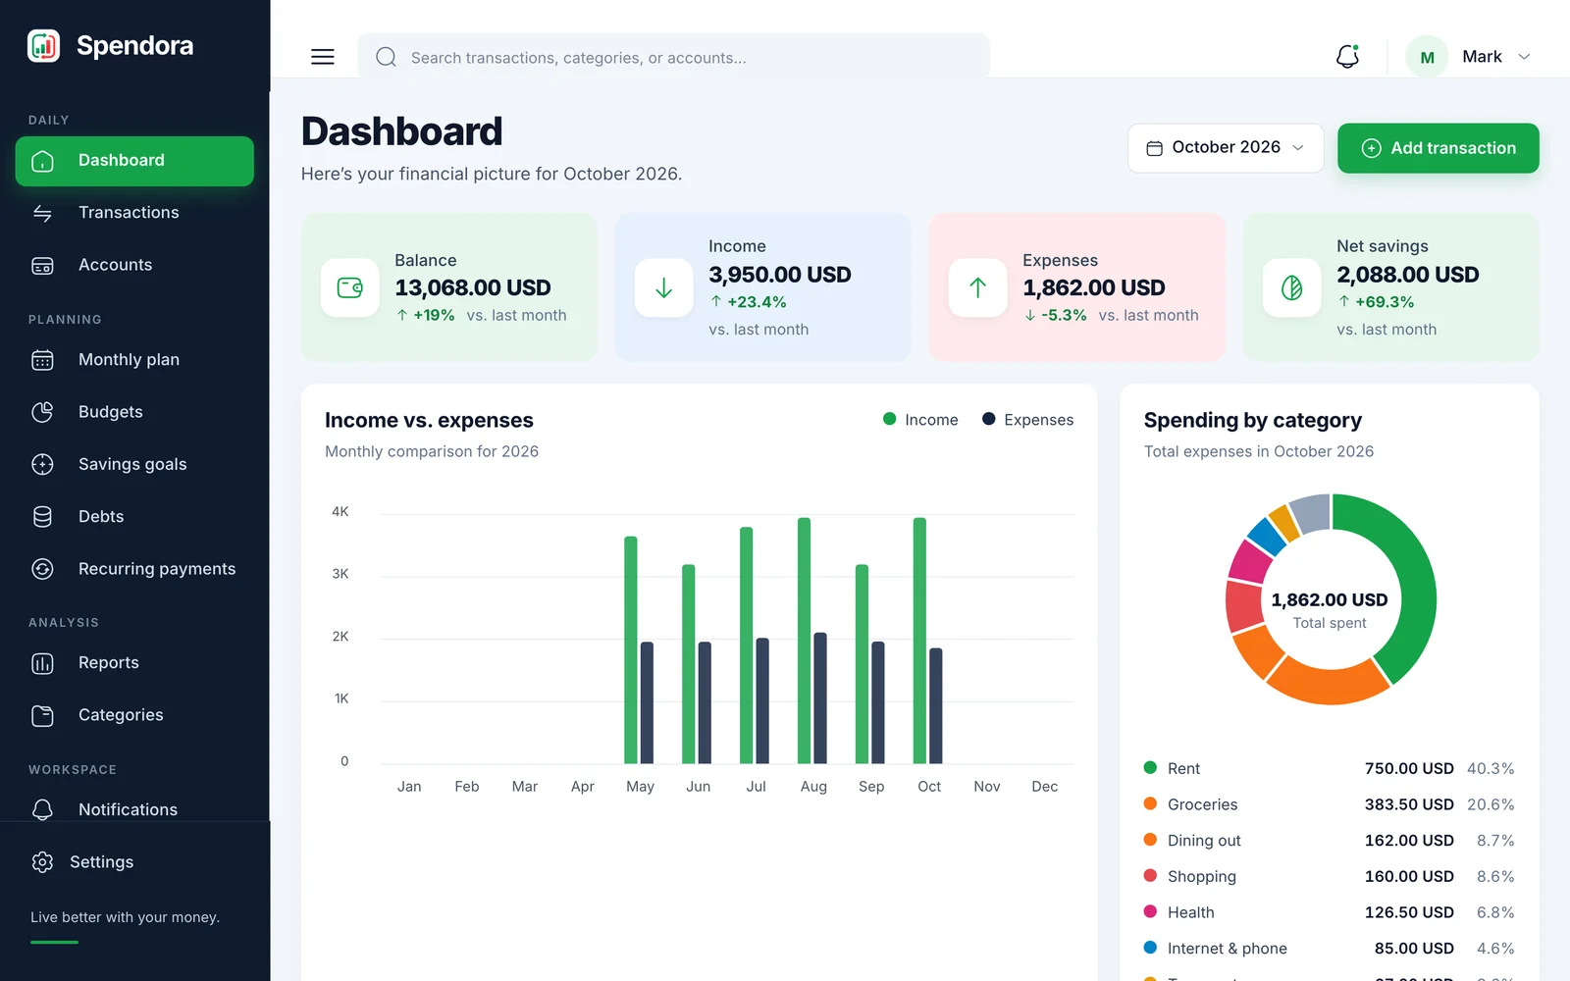The height and width of the screenshot is (981, 1570).
Task: Click the sidebar Notifications bell icon
Action: [x=42, y=809]
